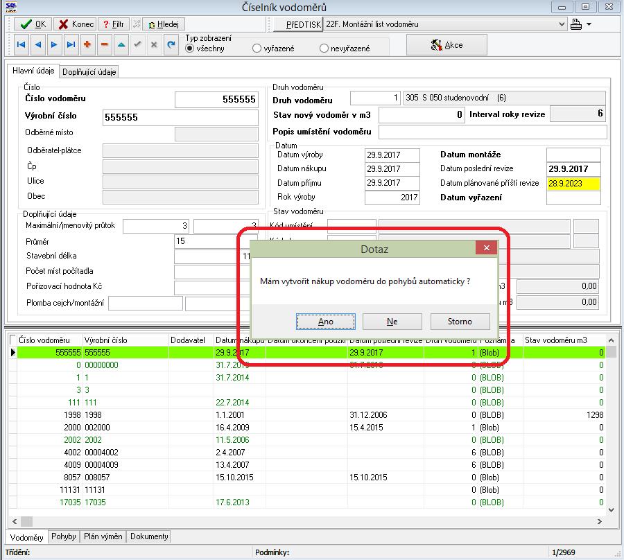Click the Stav nový vodoměr v m3 field
This screenshot has height=560, width=624.
[422, 115]
